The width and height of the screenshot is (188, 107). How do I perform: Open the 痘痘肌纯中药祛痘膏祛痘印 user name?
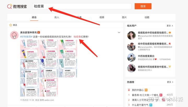click(153, 33)
